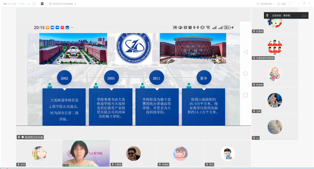Click the 2002 timeline circle
Screen dimensions: 314x169
pyautogui.click(x=65, y=78)
